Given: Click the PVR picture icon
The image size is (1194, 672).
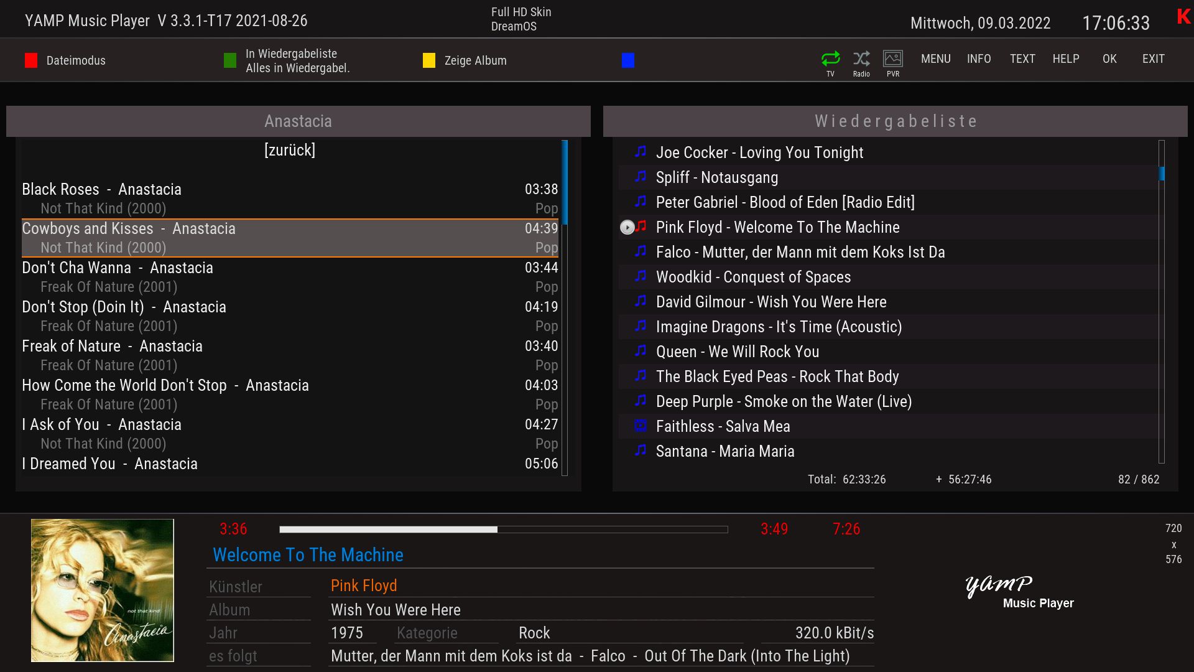Looking at the screenshot, I should tap(893, 58).
